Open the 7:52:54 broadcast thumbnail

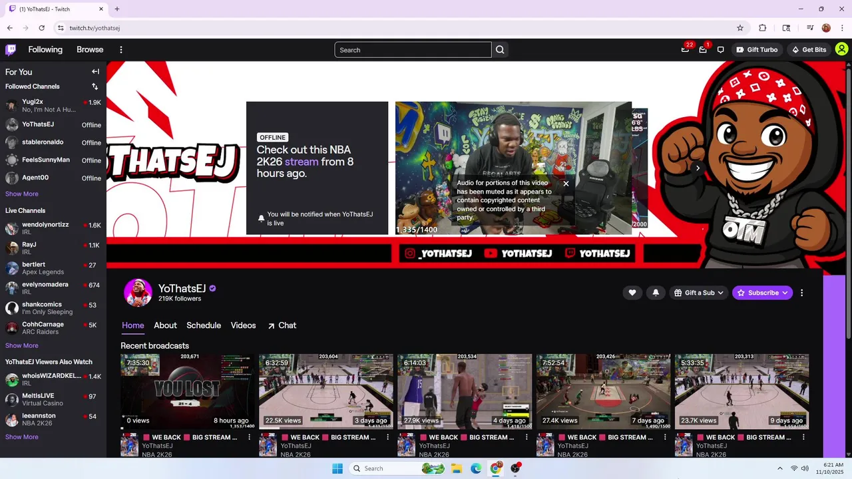pos(603,392)
